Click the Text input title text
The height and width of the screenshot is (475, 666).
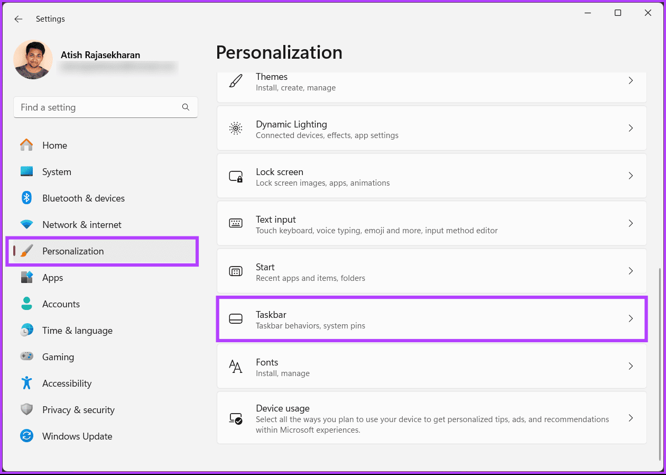tap(276, 220)
